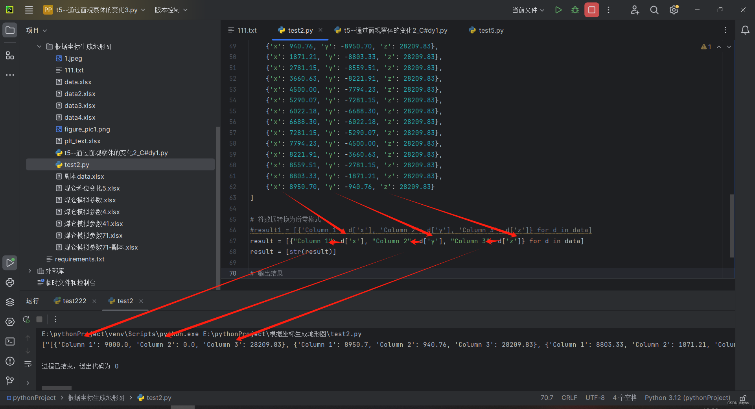Screen dimensions: 755x409
Task: Close the test2 run tab
Action: pyautogui.click(x=141, y=301)
